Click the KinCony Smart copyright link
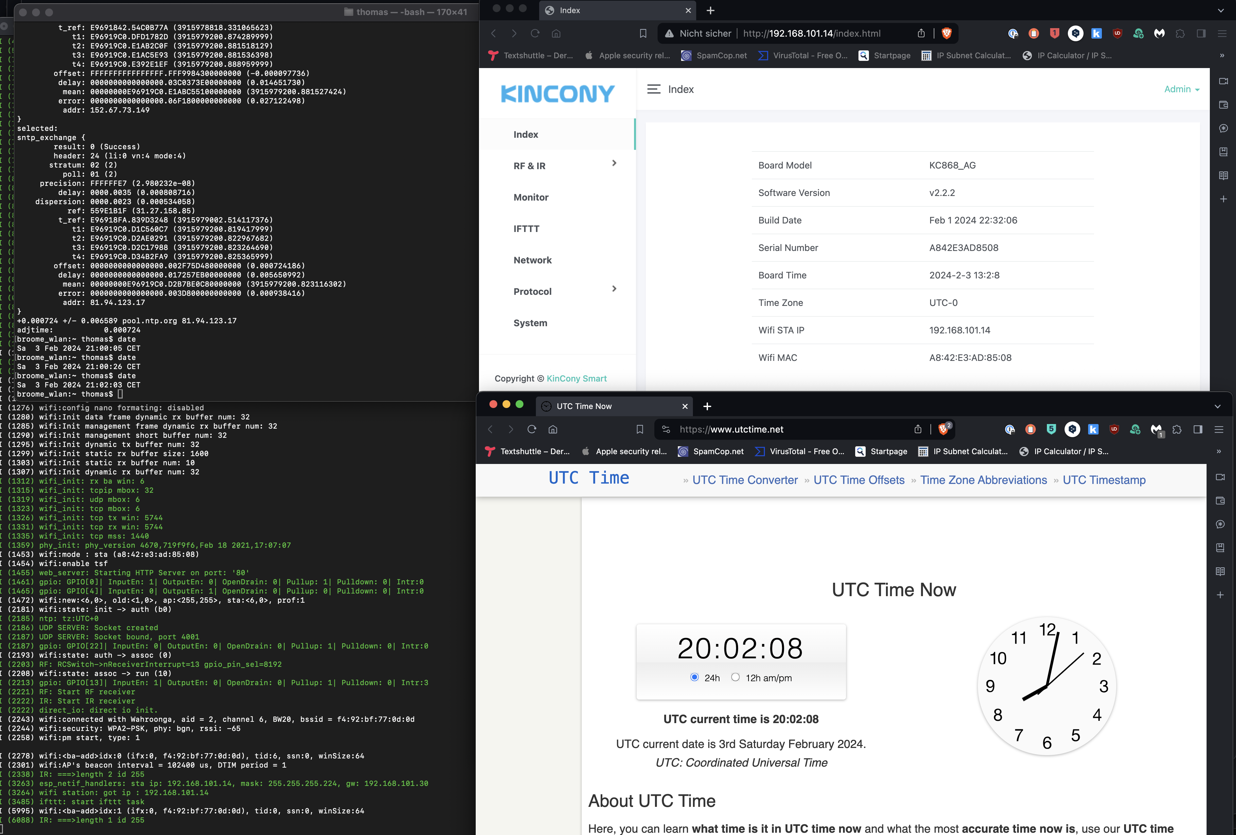 pos(576,378)
